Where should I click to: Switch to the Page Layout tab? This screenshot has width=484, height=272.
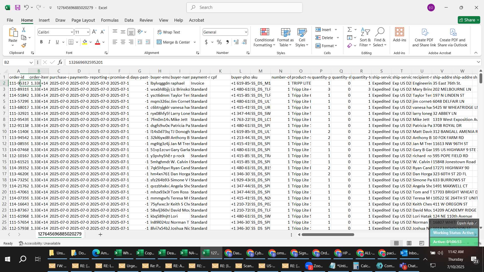point(83,20)
